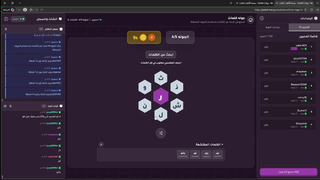Collapse the chat and log panel

(6, 19)
